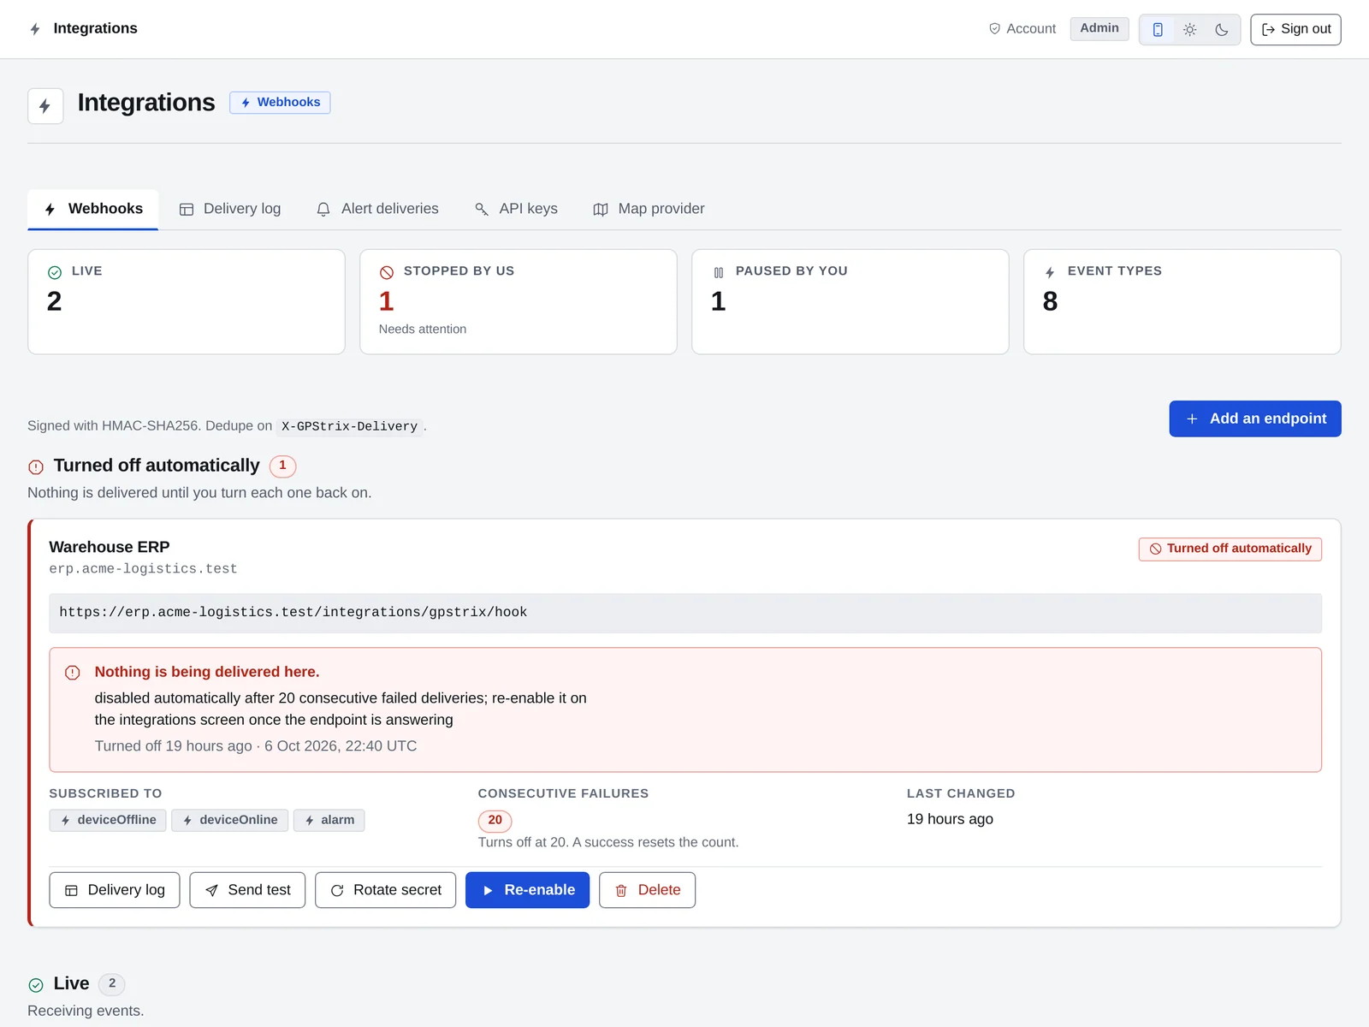Viewport: 1369px width, 1027px height.
Task: Click Add an endpoint button
Action: point(1255,419)
